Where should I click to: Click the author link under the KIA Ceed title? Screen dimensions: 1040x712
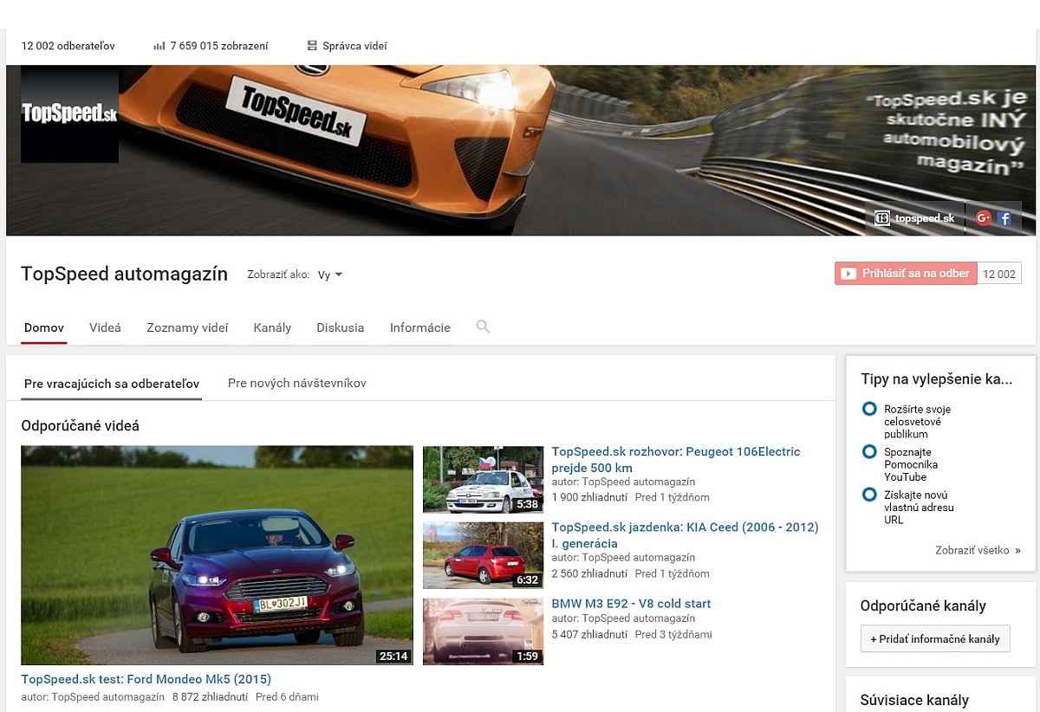639,558
